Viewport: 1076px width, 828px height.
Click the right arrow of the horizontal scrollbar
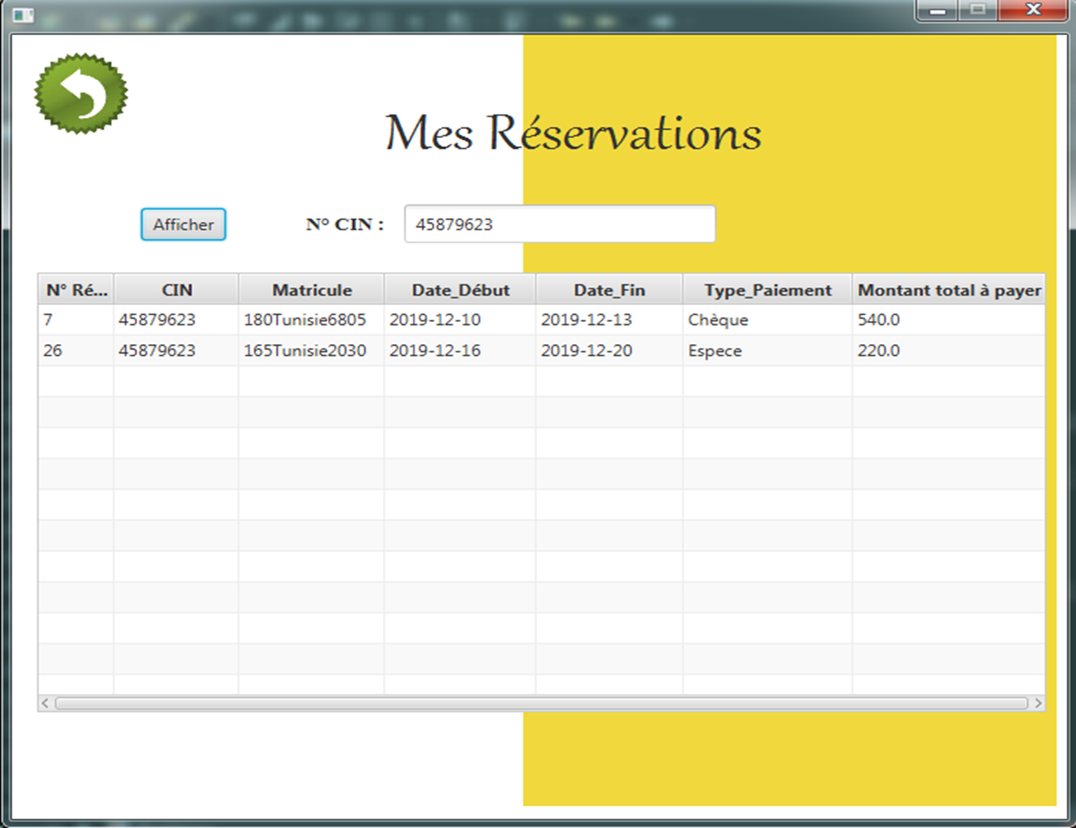1040,702
